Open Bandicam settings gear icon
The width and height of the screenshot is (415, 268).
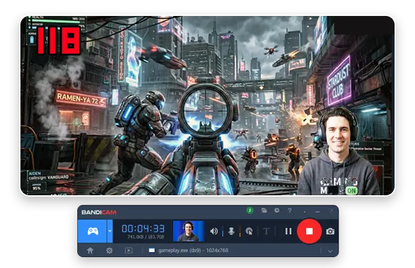tap(109, 250)
